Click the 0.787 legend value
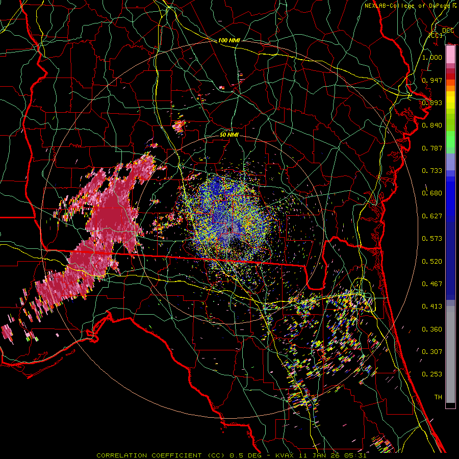Screen dimensions: 459x459 432,148
